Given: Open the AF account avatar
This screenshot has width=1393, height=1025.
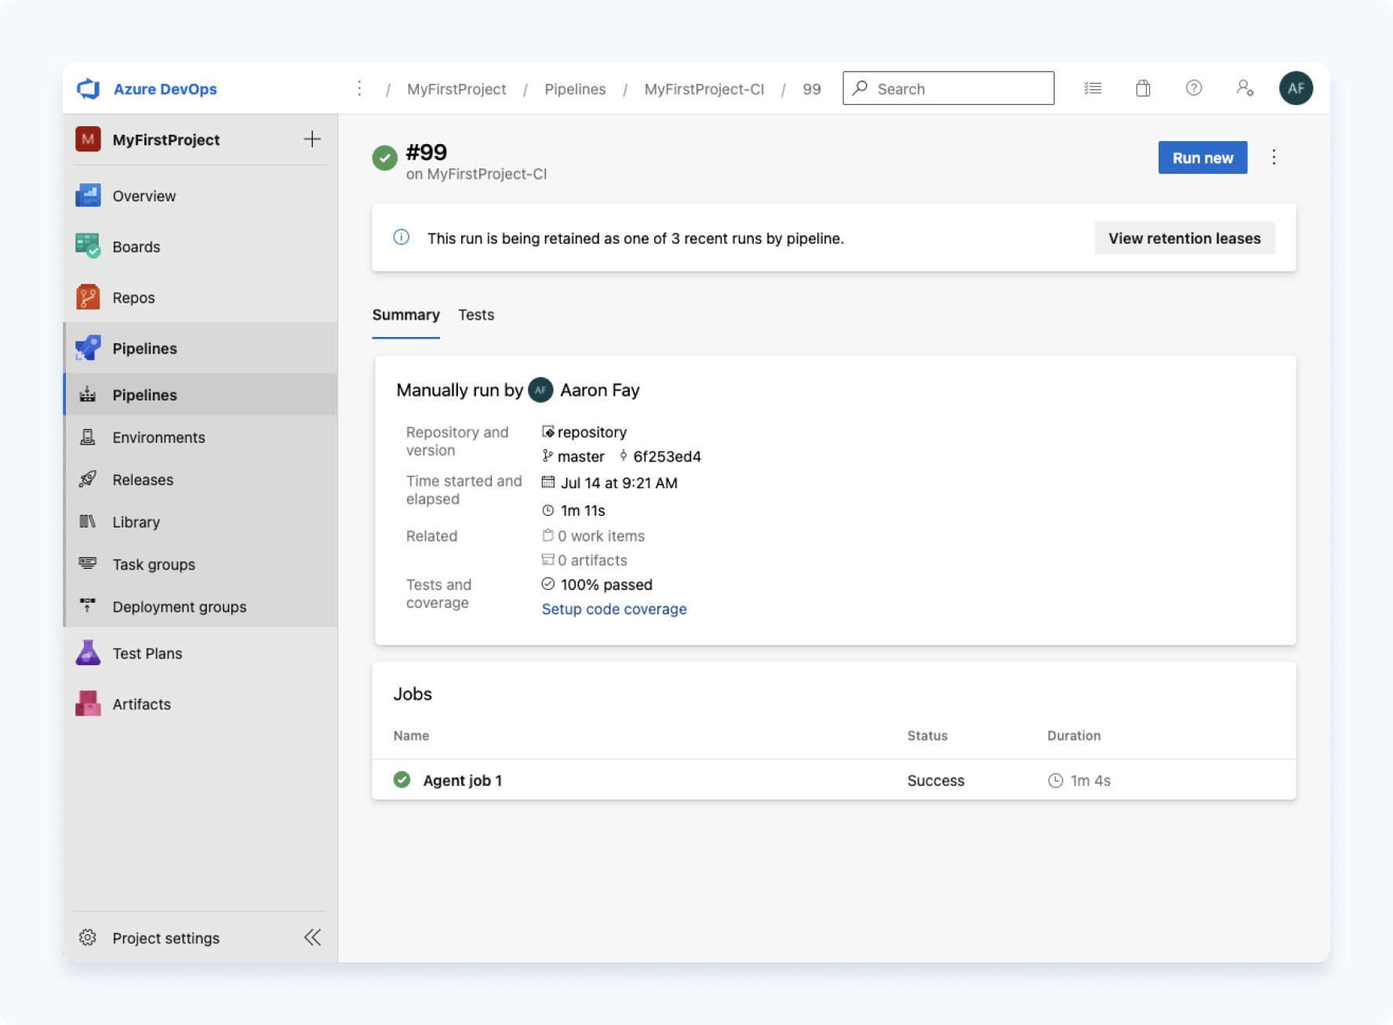Looking at the screenshot, I should click(x=1295, y=89).
